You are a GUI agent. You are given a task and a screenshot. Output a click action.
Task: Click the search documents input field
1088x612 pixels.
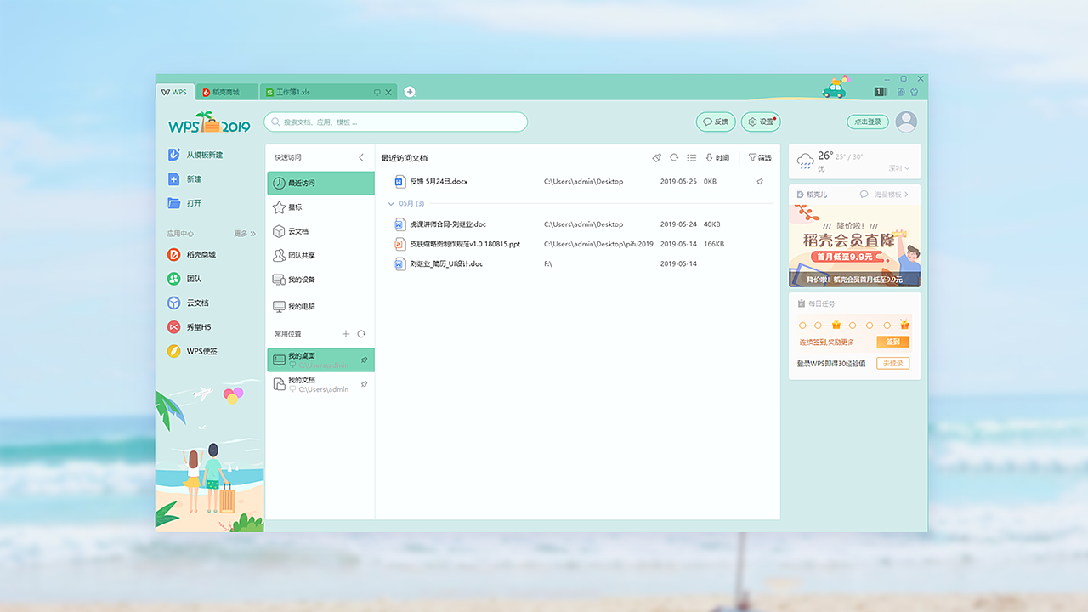coord(396,122)
